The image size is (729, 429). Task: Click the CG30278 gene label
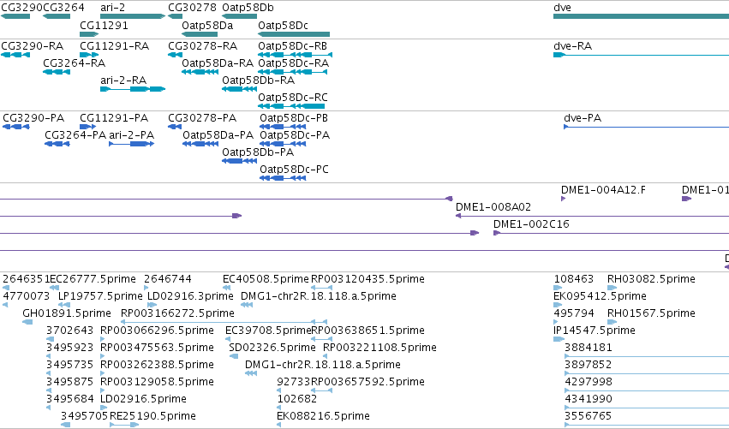tap(192, 8)
